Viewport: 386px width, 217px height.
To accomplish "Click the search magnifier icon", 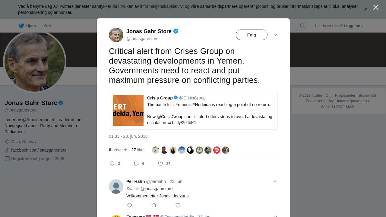I will pos(302,26).
